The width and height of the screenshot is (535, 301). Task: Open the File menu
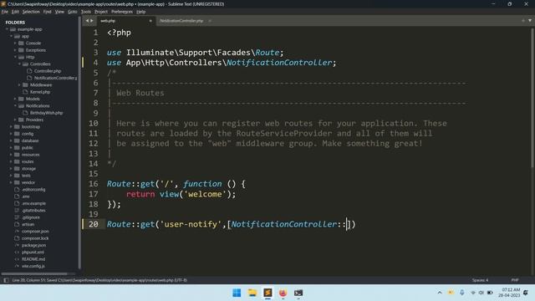[5, 12]
